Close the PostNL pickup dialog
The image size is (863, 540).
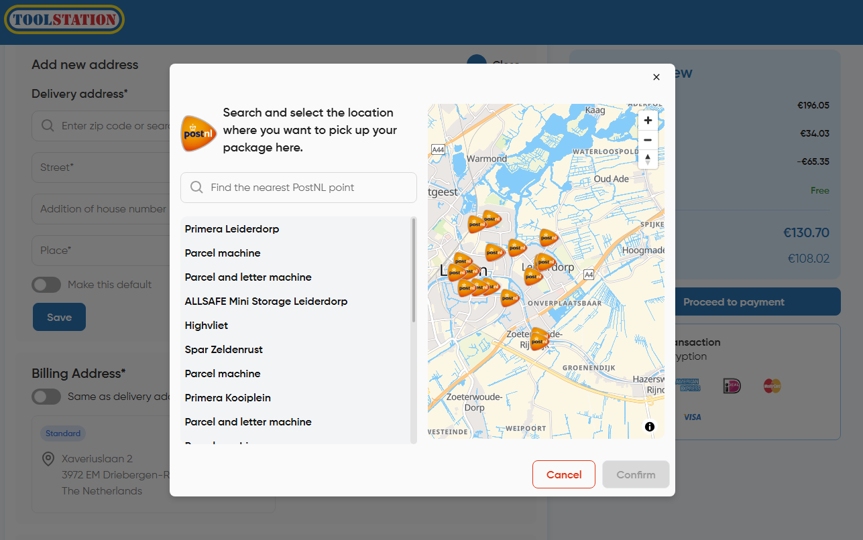tap(656, 77)
